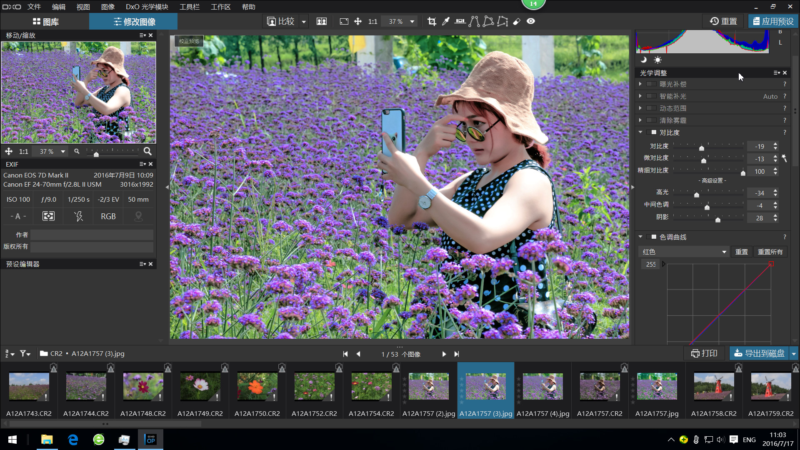Activate the force parallels perspective tool
Image resolution: width=800 pixels, height=450 pixels.
point(474,21)
